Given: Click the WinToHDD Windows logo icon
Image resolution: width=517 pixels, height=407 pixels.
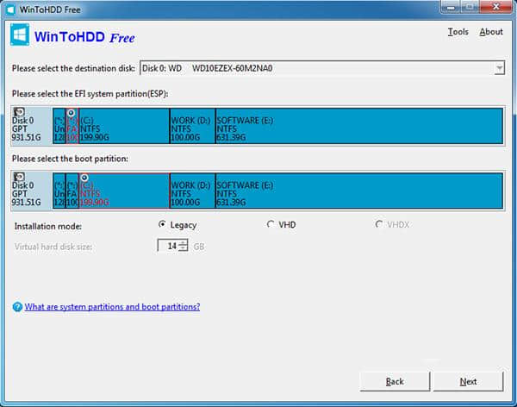Looking at the screenshot, I should [x=21, y=35].
